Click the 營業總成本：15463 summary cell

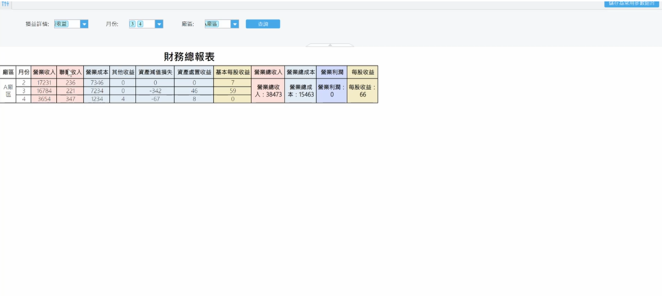point(301,91)
